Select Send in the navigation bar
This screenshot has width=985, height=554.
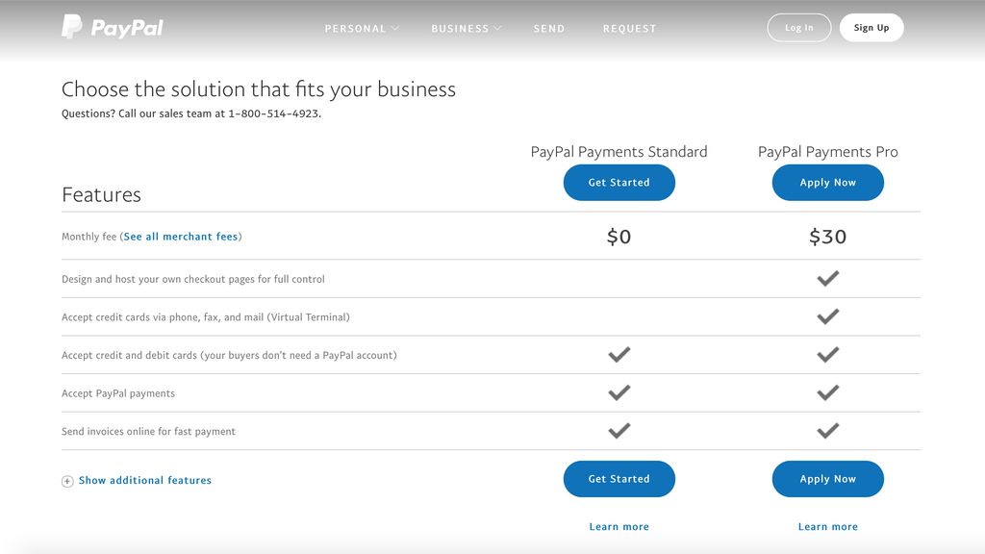pyautogui.click(x=549, y=28)
